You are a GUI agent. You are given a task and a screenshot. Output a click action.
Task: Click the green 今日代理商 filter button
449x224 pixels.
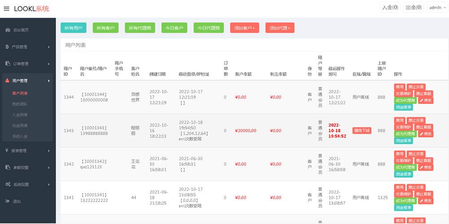click(209, 28)
